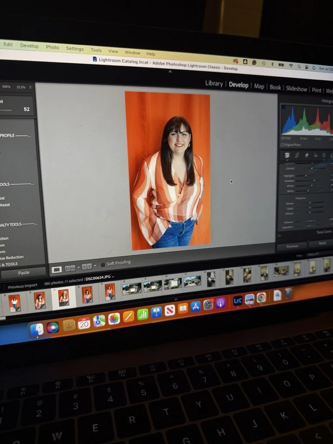
Task: Select the Healing eraser tool
Action: 307,155
